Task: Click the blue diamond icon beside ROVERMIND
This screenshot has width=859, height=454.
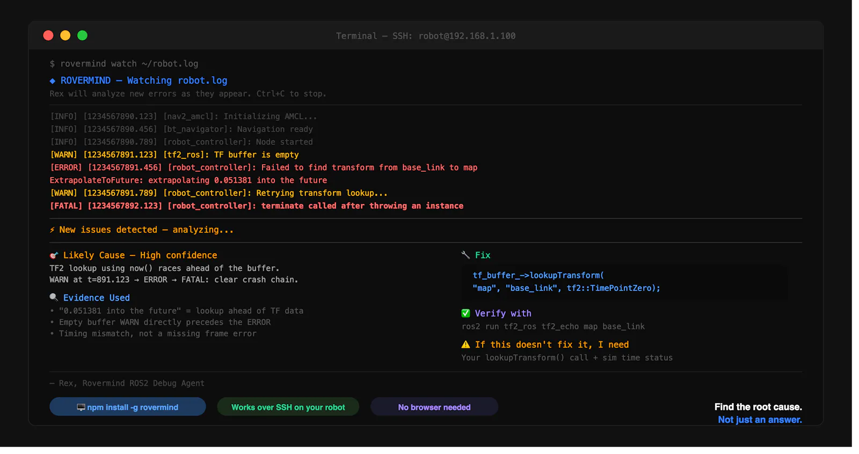Action: click(53, 81)
